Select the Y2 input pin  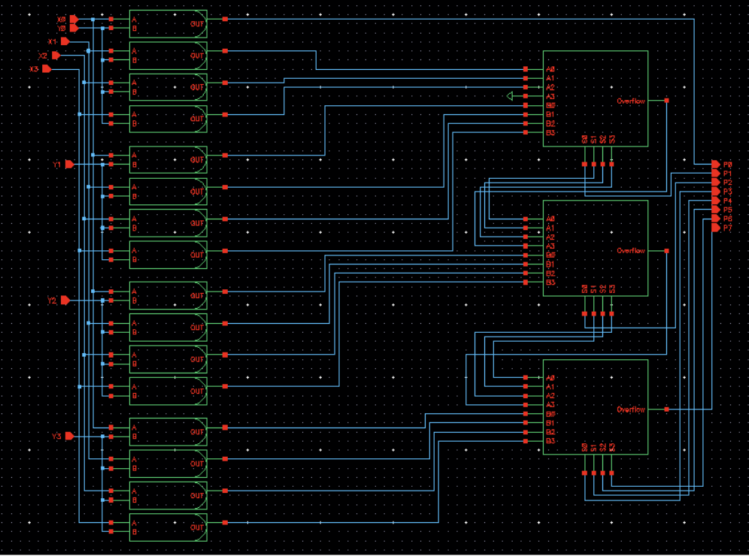tap(65, 301)
